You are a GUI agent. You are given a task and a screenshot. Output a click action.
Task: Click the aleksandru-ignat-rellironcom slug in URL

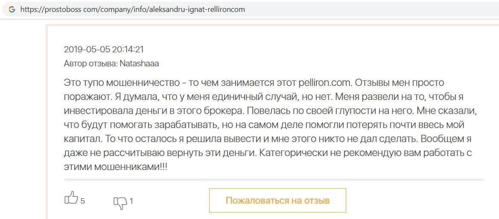(195, 9)
